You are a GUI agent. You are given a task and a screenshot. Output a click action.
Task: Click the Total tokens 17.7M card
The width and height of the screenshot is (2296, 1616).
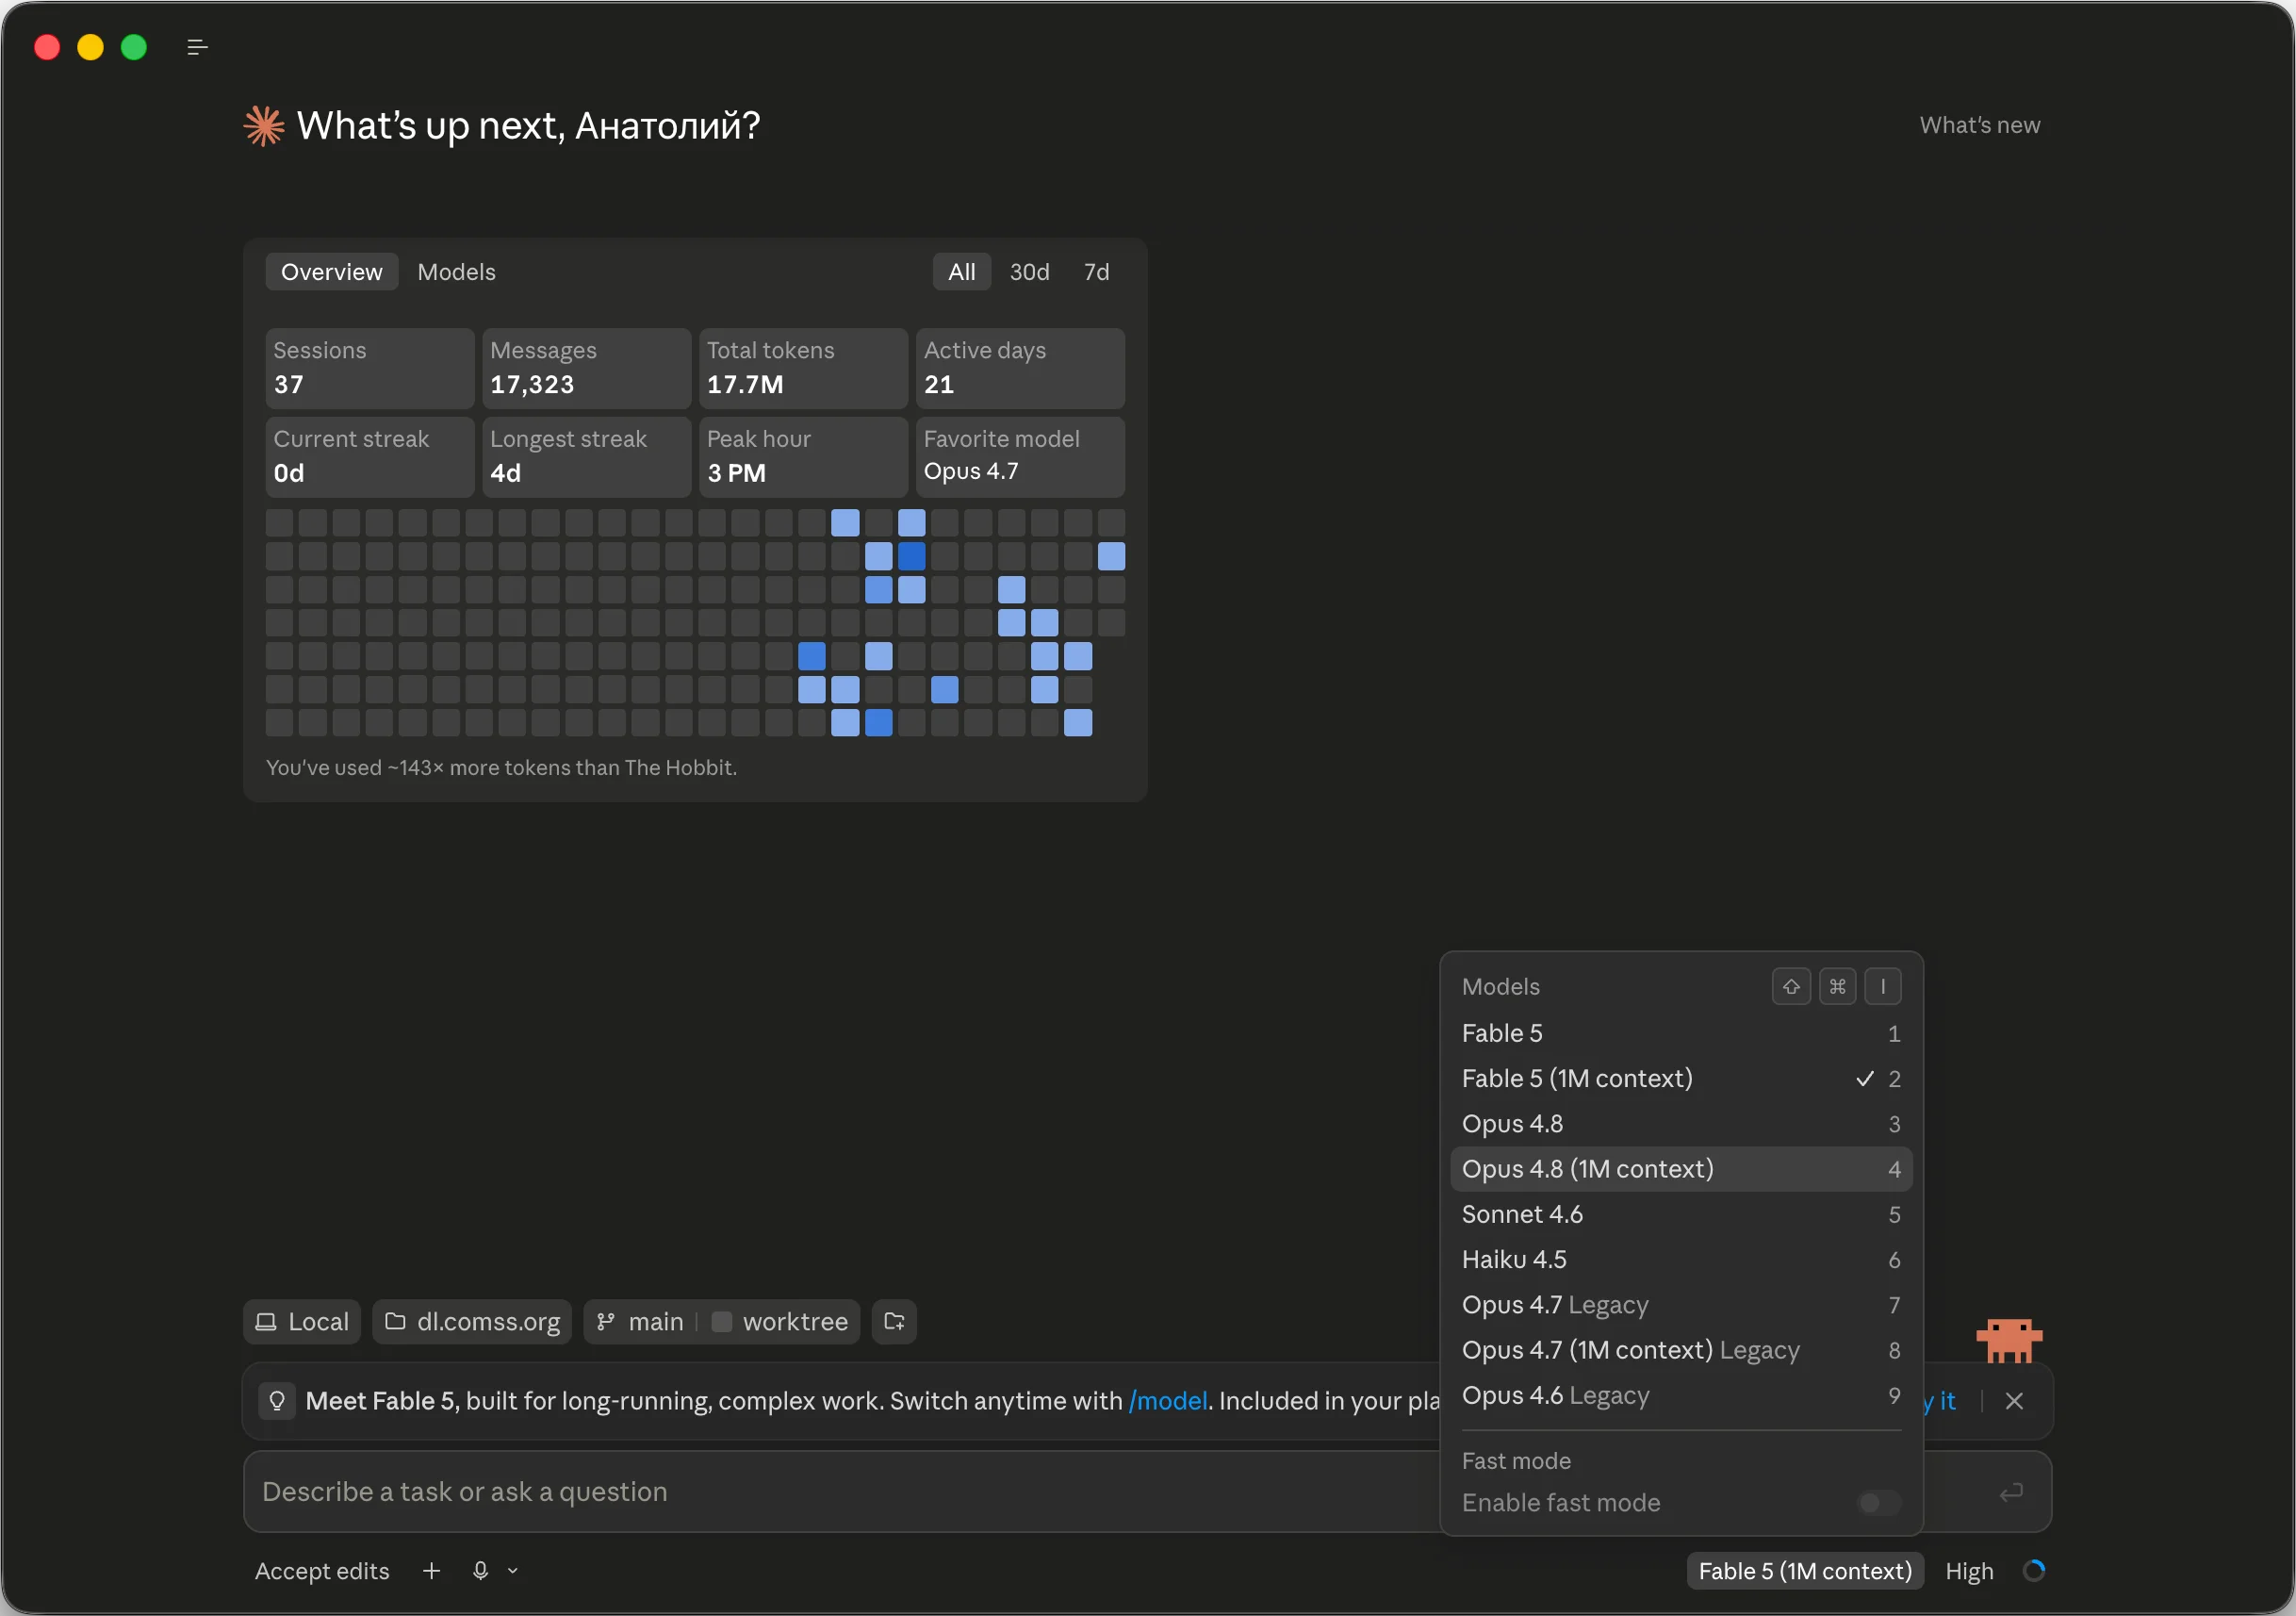pyautogui.click(x=804, y=369)
